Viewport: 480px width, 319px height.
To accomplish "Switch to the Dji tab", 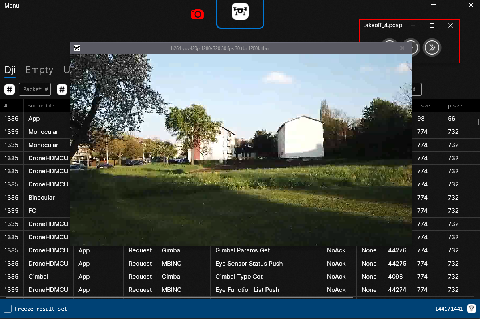I will pyautogui.click(x=10, y=70).
